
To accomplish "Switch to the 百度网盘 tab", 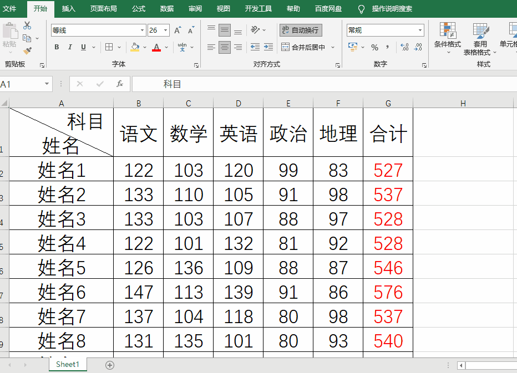I will (x=328, y=8).
